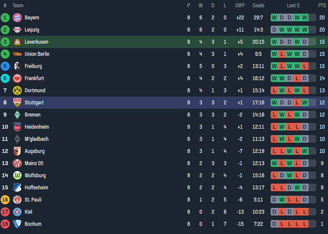
Task: Click Kiel's red position 17 badge
Action: 5,212
